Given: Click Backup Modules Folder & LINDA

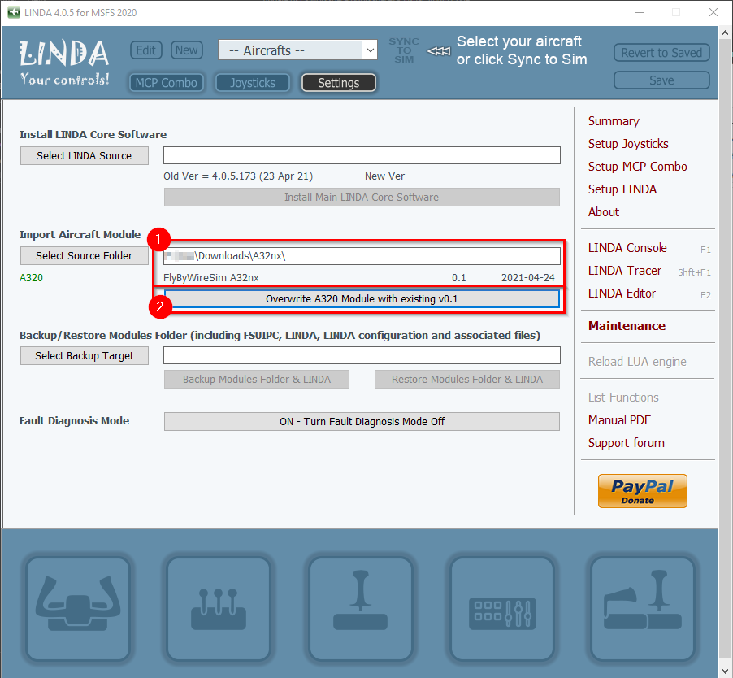Looking at the screenshot, I should coord(257,379).
